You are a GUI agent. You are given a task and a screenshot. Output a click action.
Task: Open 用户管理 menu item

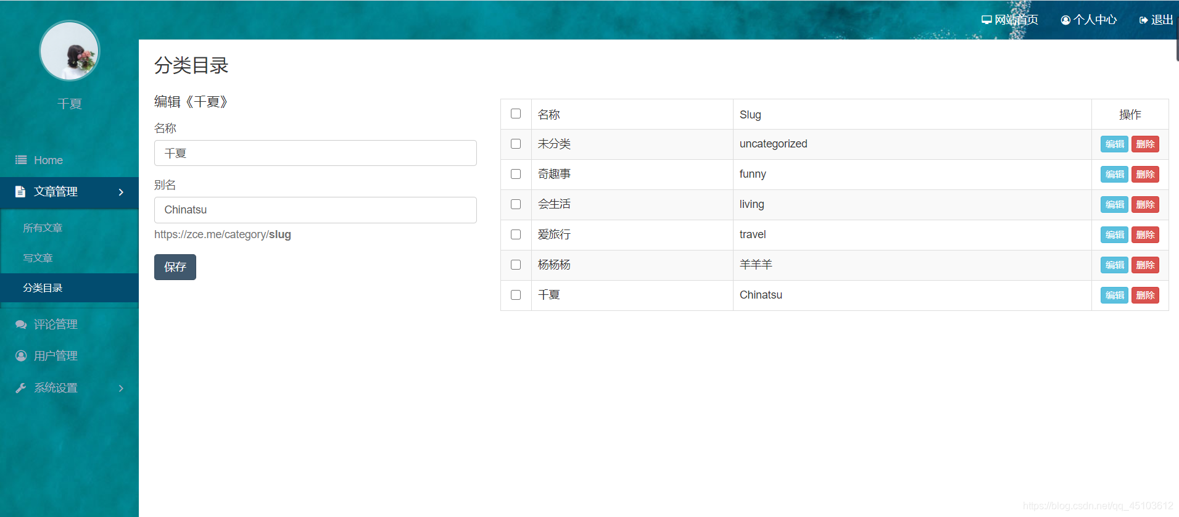tap(69, 356)
